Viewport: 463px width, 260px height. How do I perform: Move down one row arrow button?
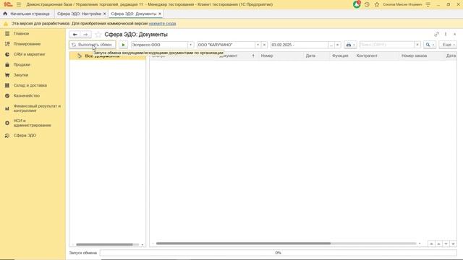[446, 244]
